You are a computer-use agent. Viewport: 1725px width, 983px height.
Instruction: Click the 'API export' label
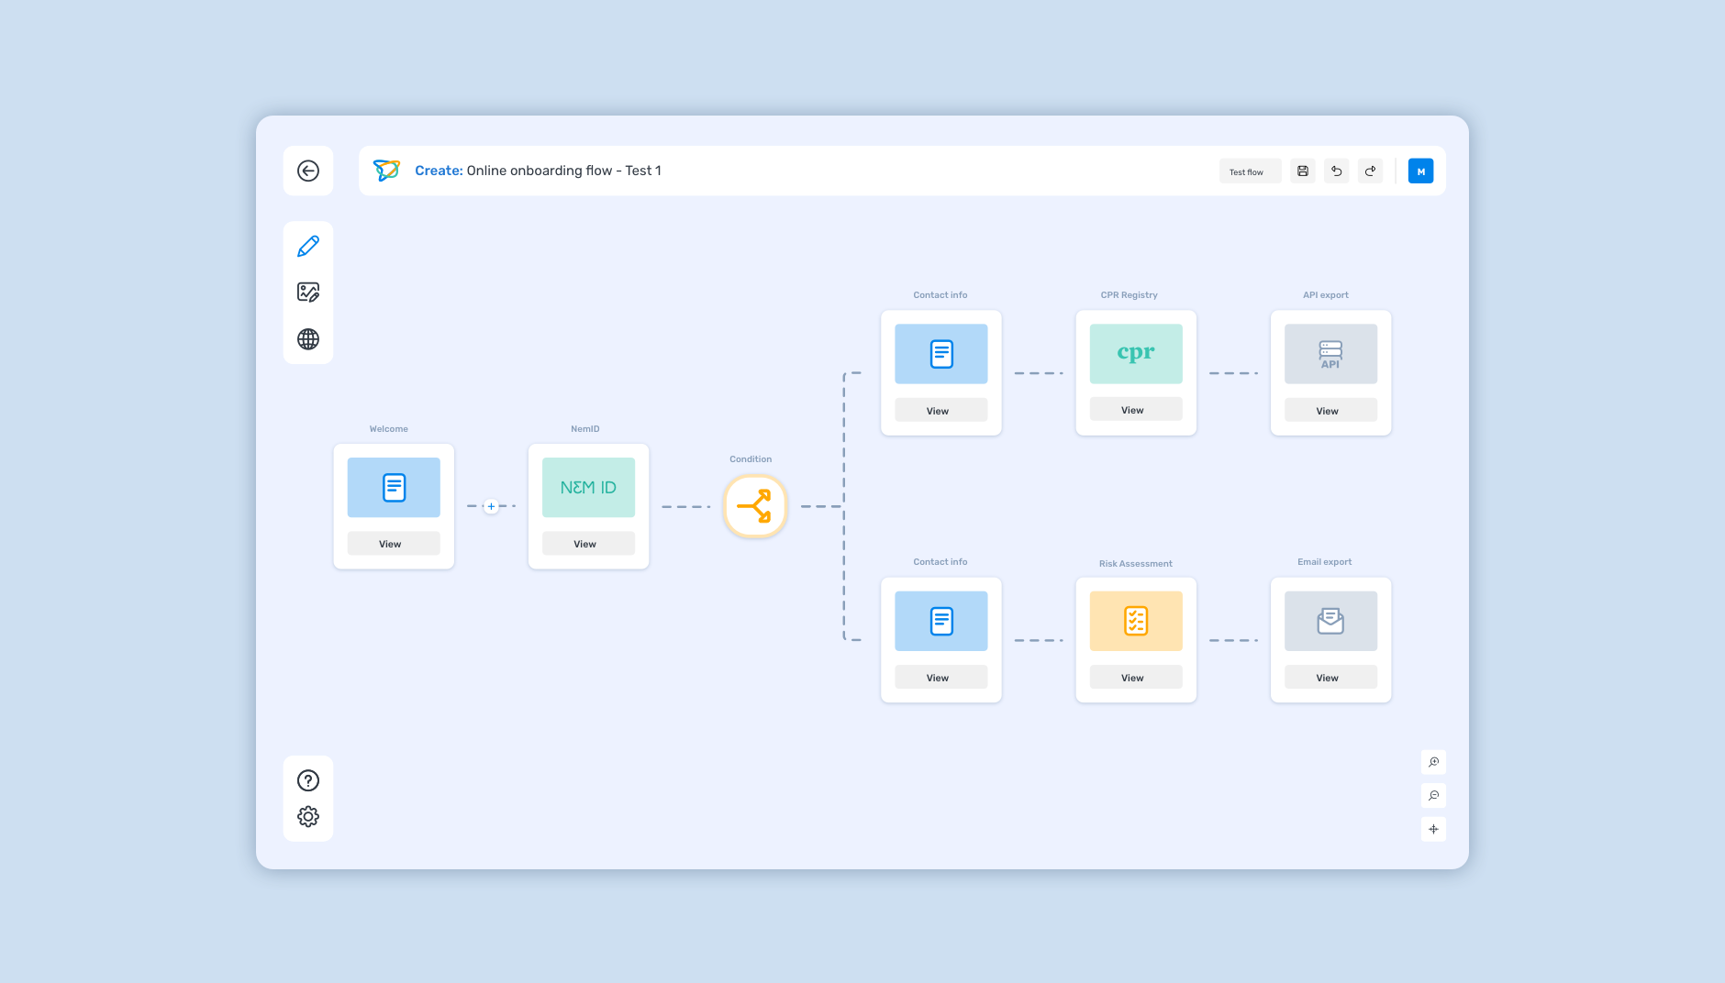[1326, 295]
